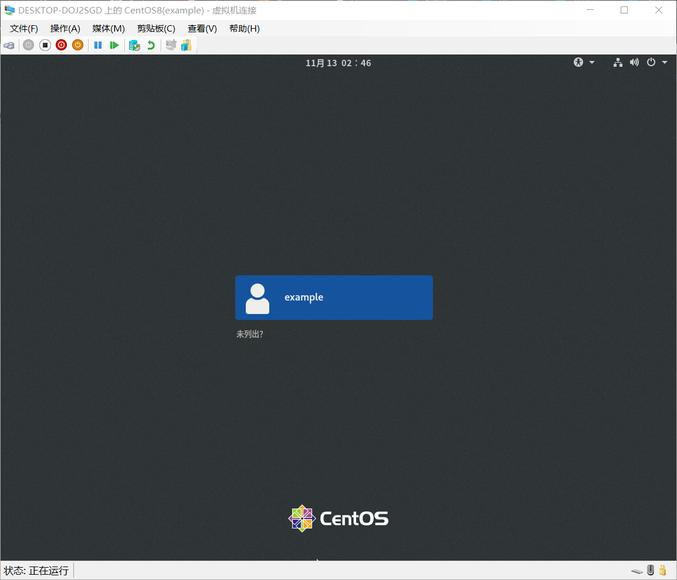Save VM state using the orange power icon
Screen dimensions: 677x580
pyautogui.click(x=77, y=45)
